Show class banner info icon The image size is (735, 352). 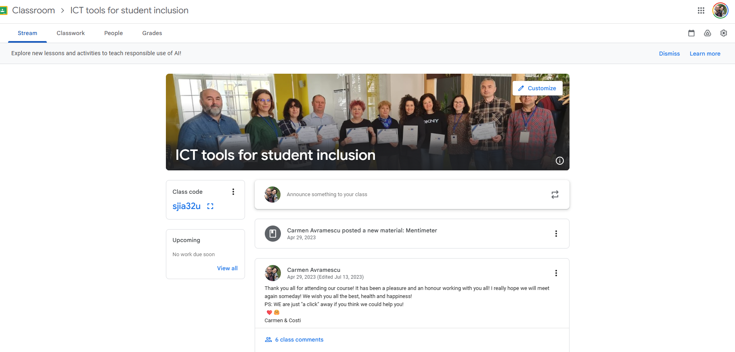coord(560,161)
